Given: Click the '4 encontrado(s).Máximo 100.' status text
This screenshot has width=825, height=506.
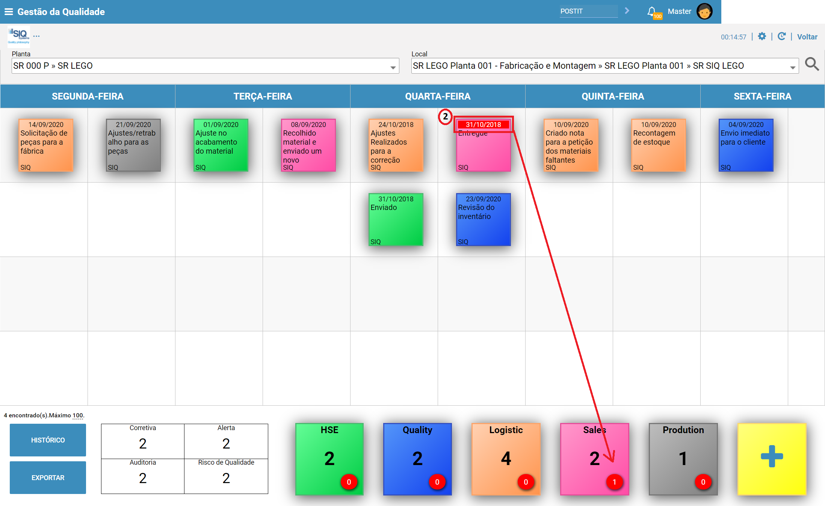Looking at the screenshot, I should (x=44, y=415).
